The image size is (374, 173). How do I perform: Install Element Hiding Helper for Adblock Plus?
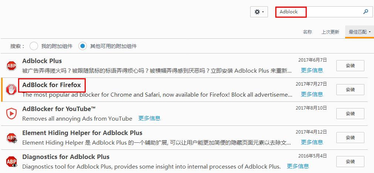click(x=350, y=138)
